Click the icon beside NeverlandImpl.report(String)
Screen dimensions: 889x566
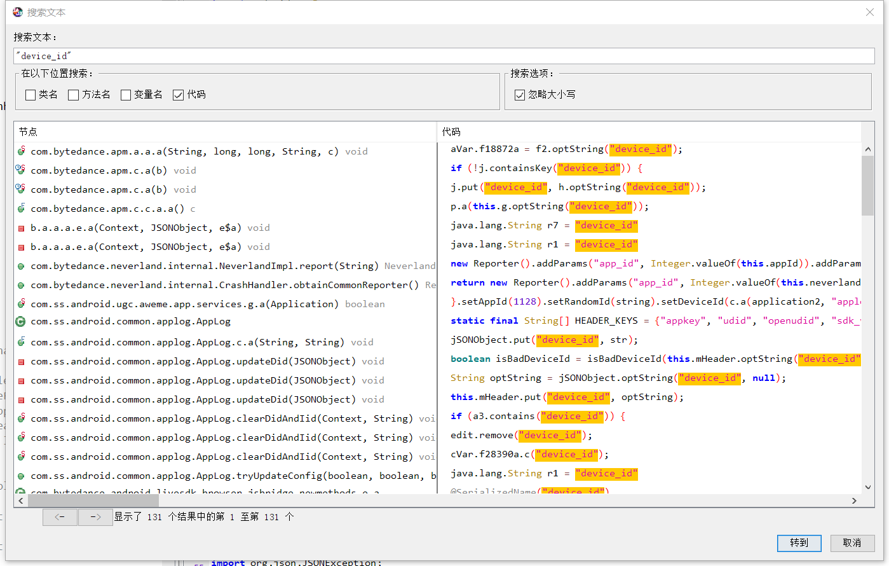(x=21, y=266)
